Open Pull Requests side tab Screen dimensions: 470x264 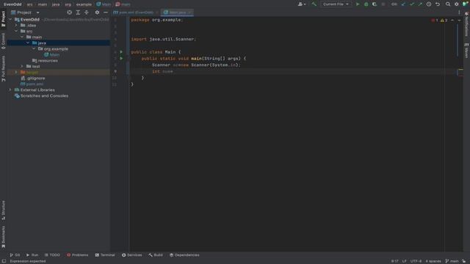point(3,68)
